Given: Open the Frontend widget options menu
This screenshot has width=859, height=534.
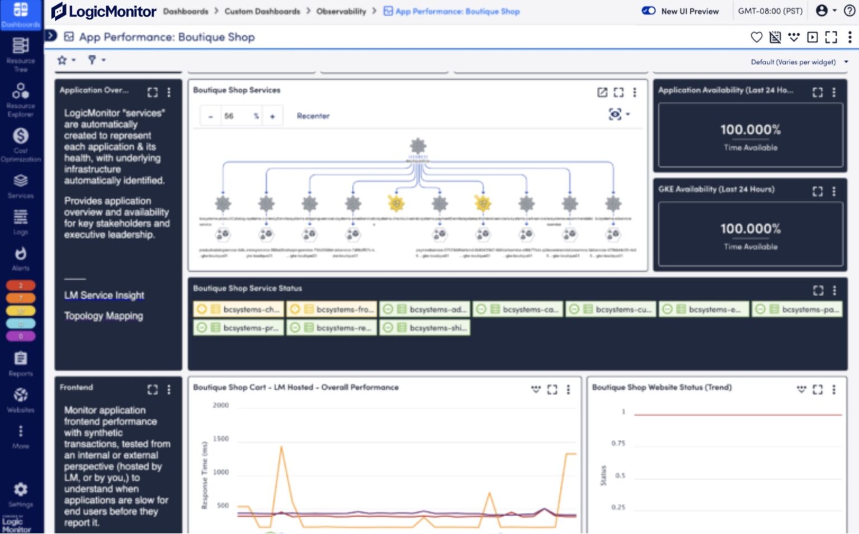Looking at the screenshot, I should coord(170,390).
